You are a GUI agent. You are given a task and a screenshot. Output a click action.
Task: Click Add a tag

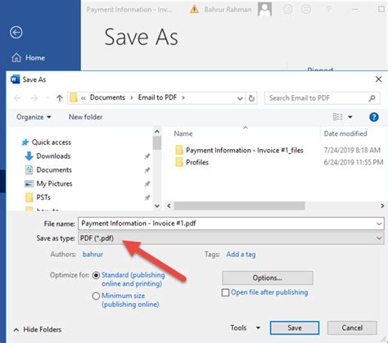(241, 255)
